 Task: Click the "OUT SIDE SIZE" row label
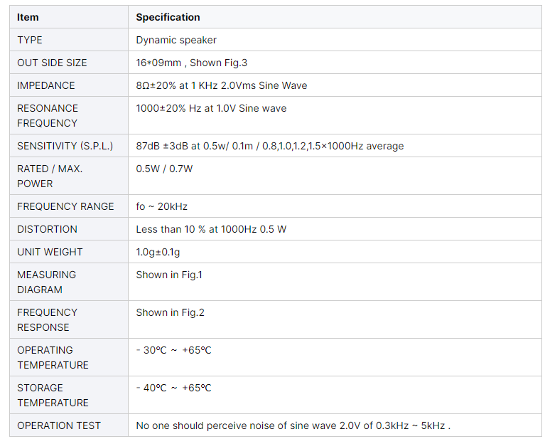coord(52,63)
